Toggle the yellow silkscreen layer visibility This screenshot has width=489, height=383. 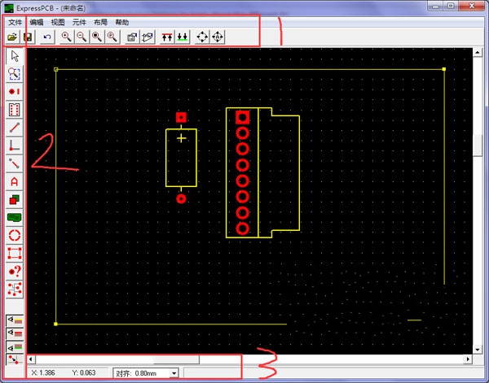tap(15, 320)
